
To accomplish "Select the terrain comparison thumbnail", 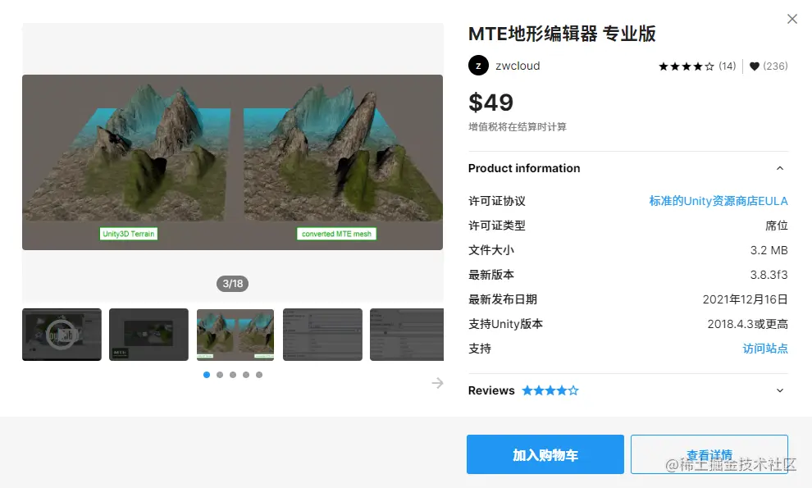I will pyautogui.click(x=235, y=335).
